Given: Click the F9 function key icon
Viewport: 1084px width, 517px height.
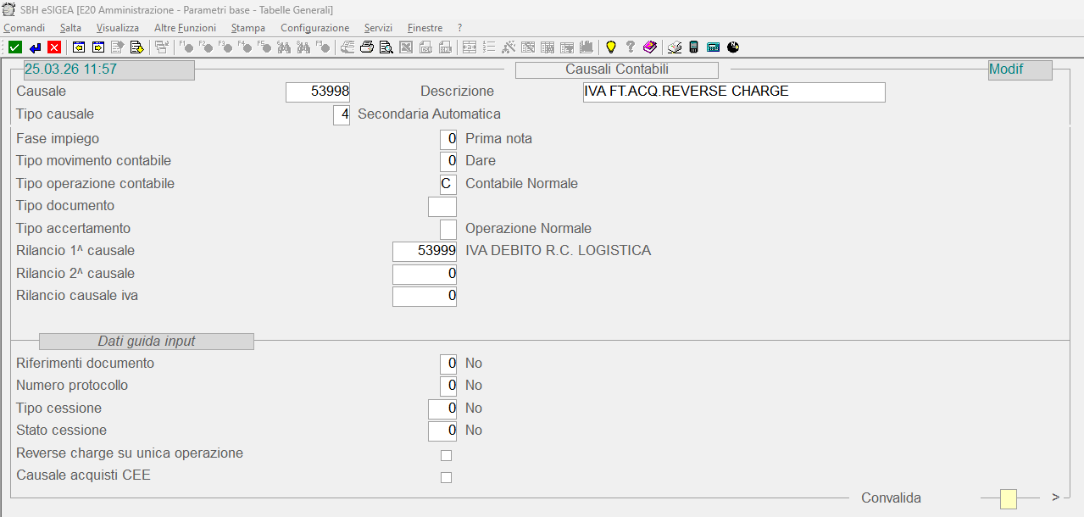Looking at the screenshot, I should 323,47.
